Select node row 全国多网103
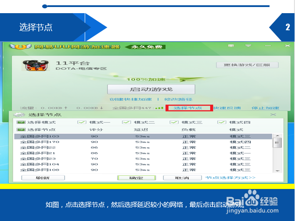Image resolution: width=295 pixels, height=221 pixels. point(143,136)
